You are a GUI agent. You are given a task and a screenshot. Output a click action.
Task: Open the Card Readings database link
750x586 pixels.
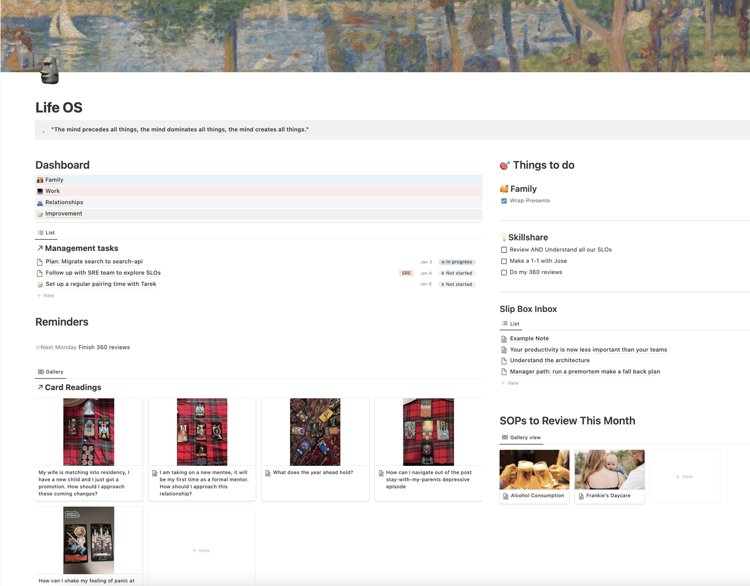73,387
